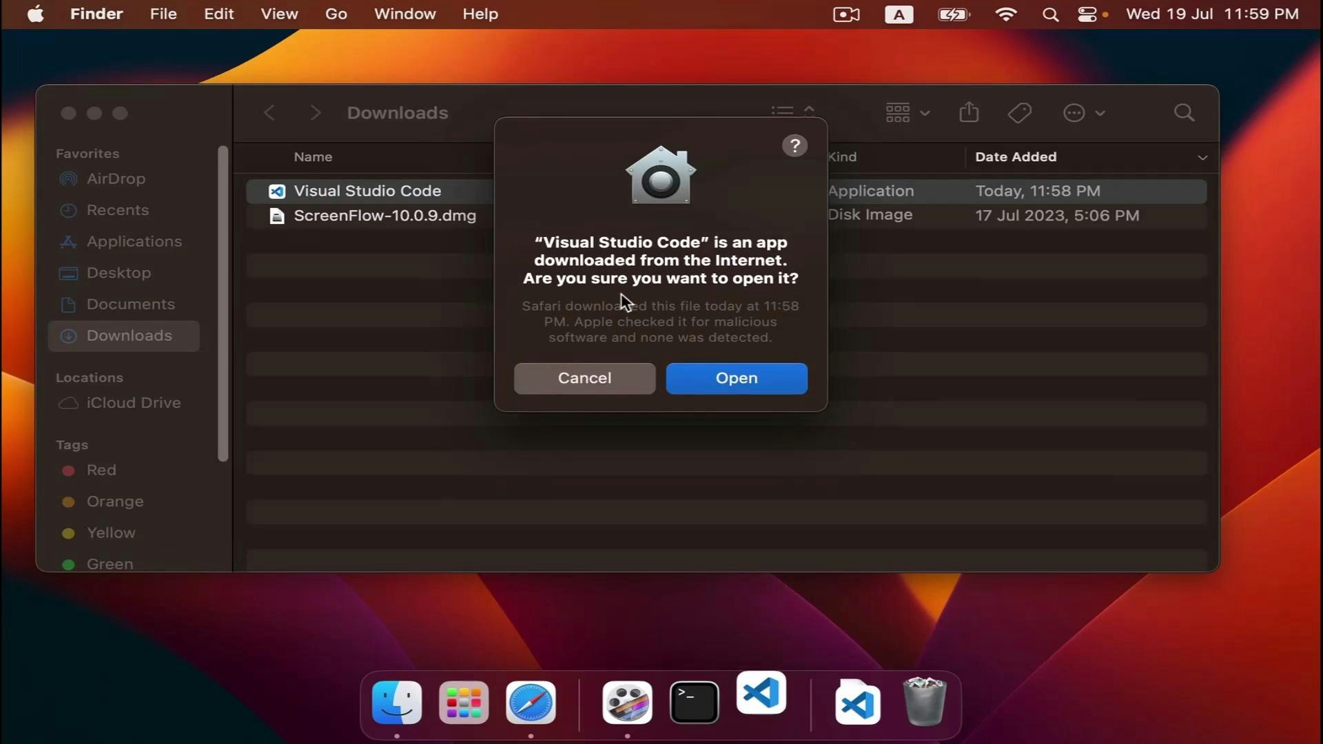Open the Finder menu
The height and width of the screenshot is (744, 1323).
(x=96, y=14)
